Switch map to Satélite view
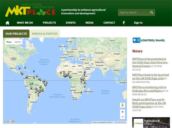The width and height of the screenshot is (172, 128). pos(18,42)
